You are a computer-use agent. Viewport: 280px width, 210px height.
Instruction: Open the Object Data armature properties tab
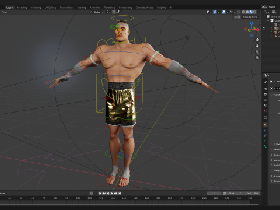(265, 141)
